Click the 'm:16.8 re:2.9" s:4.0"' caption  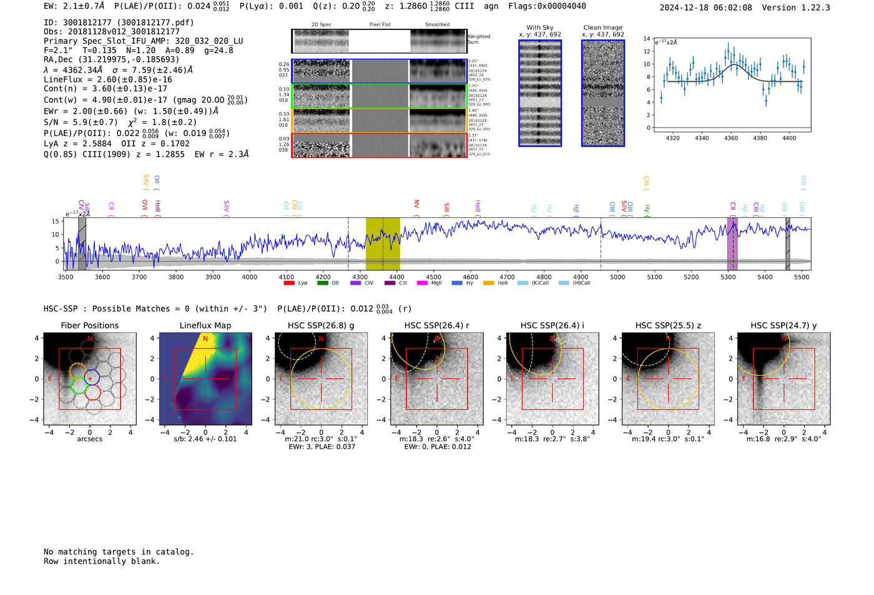pos(784,439)
